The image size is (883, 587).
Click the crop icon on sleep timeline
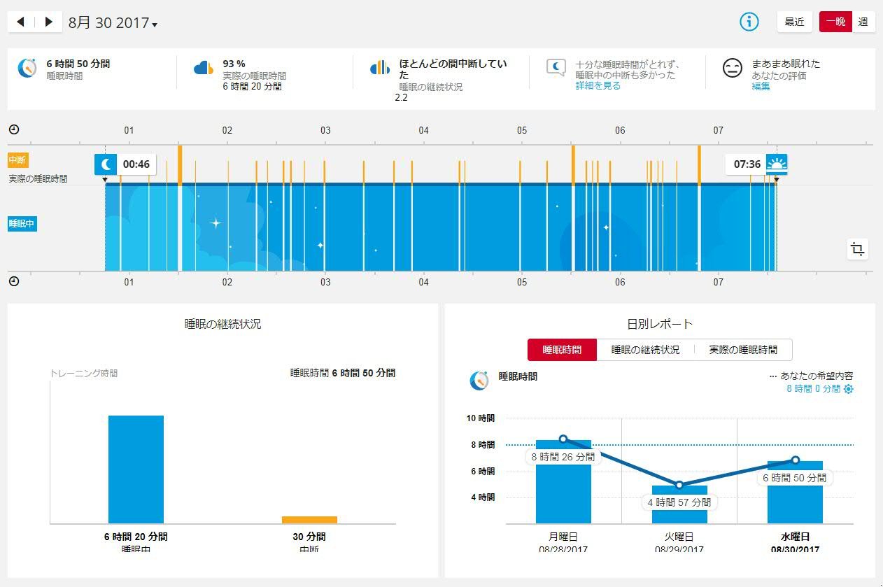coord(857,248)
